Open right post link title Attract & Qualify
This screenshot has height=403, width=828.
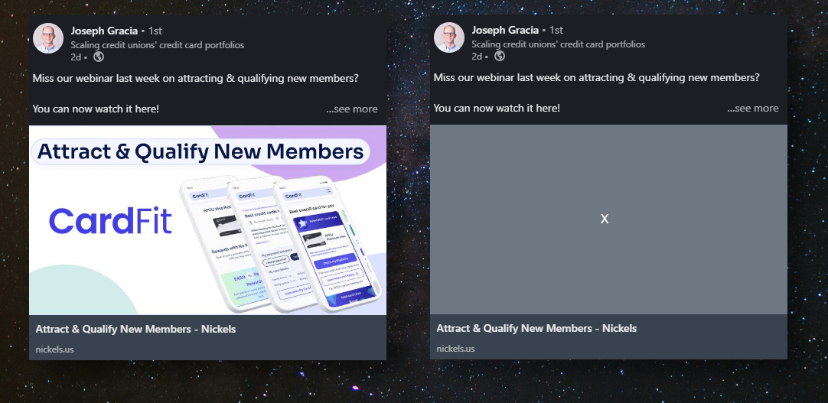(536, 328)
